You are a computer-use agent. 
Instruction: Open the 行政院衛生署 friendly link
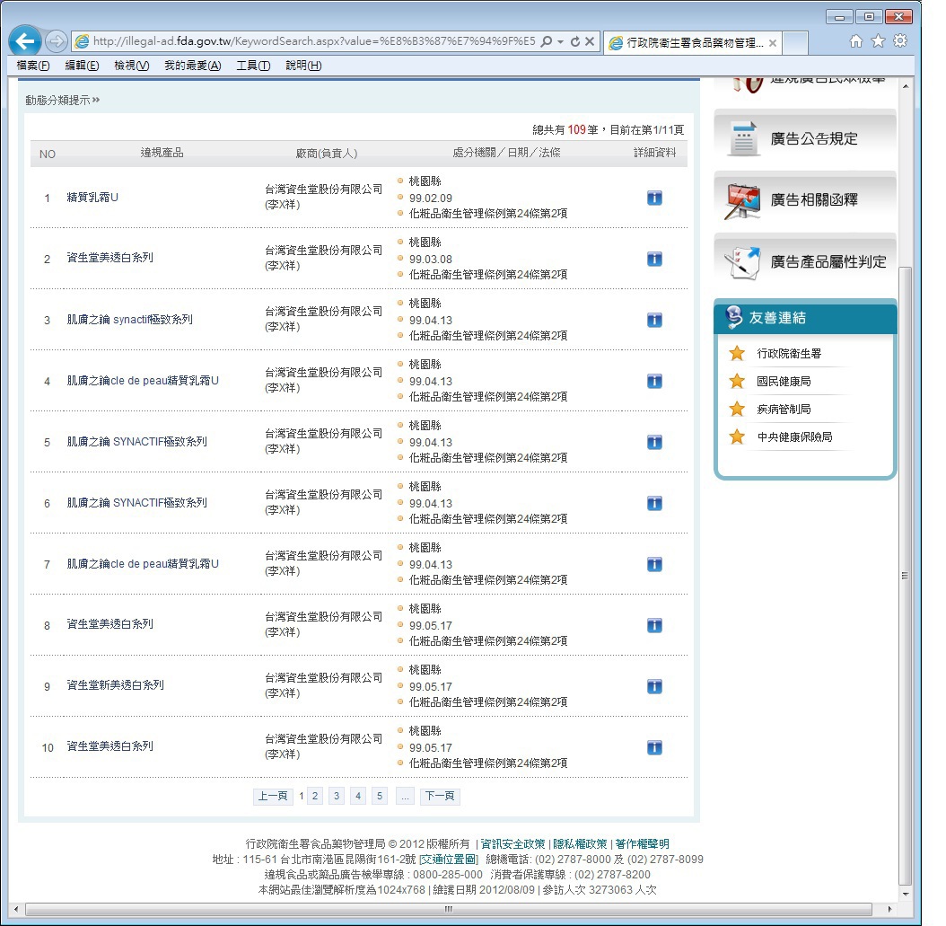pyautogui.click(x=789, y=354)
